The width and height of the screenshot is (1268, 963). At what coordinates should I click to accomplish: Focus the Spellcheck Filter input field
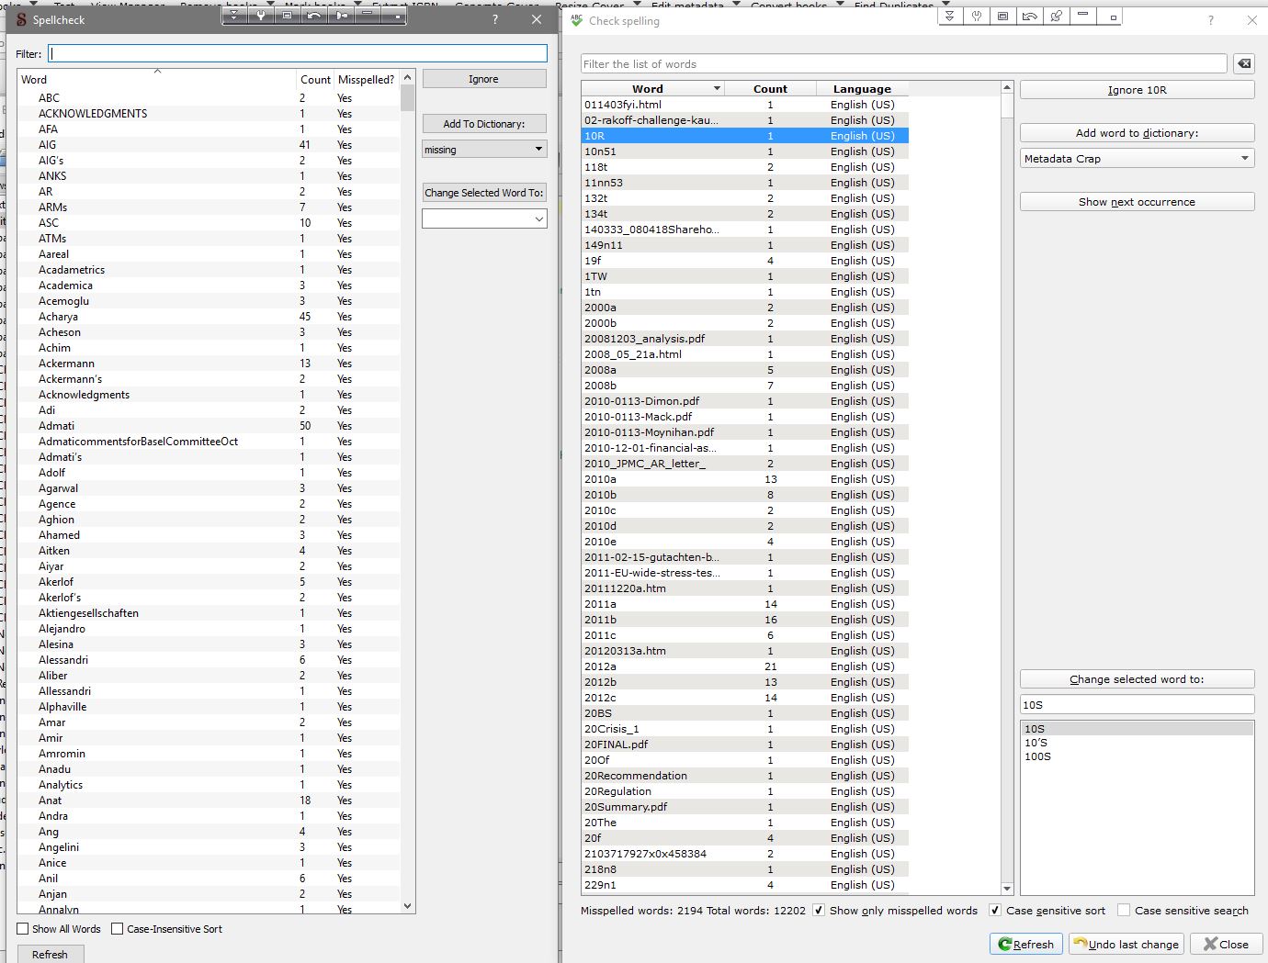coord(298,54)
